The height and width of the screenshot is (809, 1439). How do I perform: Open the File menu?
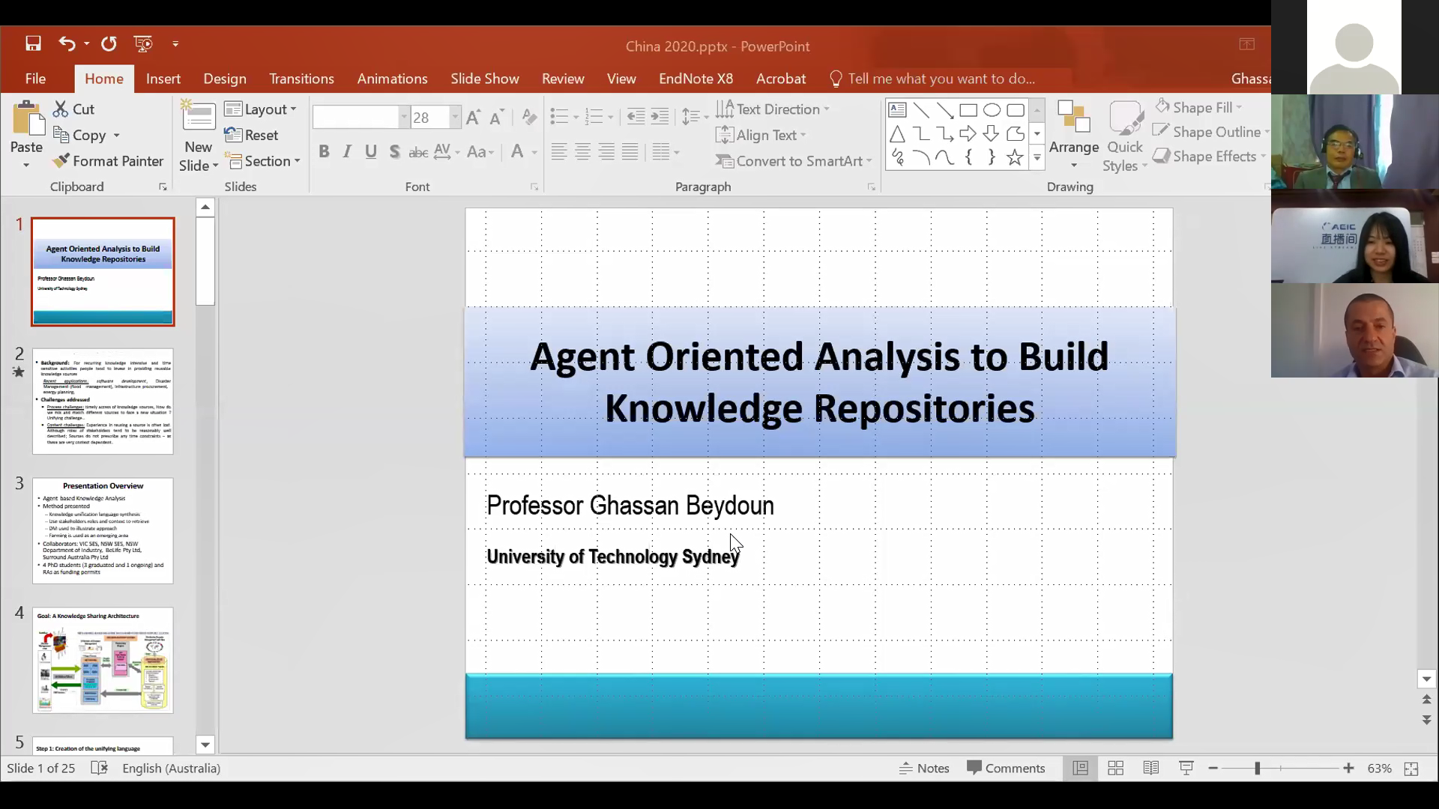point(35,79)
